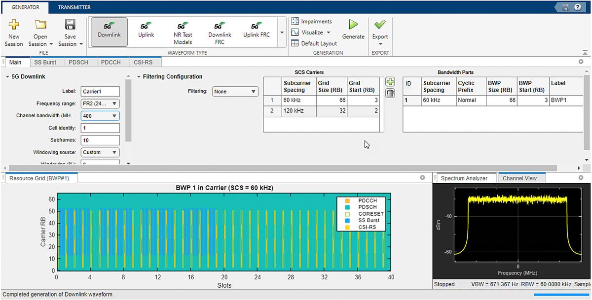
Task: Edit the Cell identity input field
Action: point(100,128)
